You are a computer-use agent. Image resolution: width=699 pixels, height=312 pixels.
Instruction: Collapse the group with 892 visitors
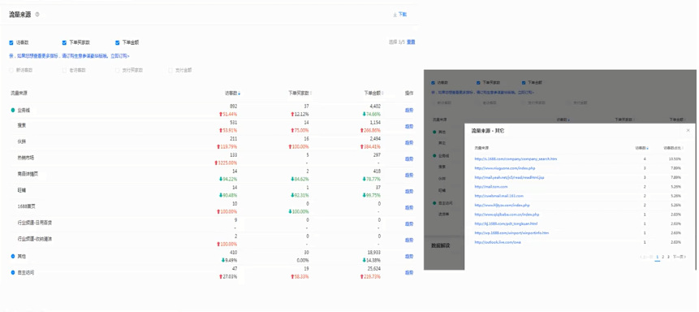[13, 110]
